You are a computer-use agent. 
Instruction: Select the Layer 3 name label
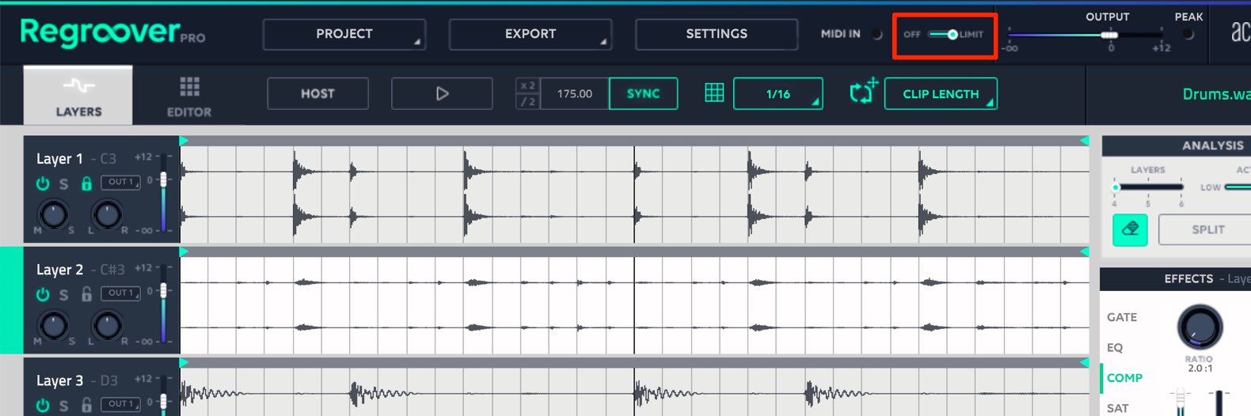[x=59, y=380]
